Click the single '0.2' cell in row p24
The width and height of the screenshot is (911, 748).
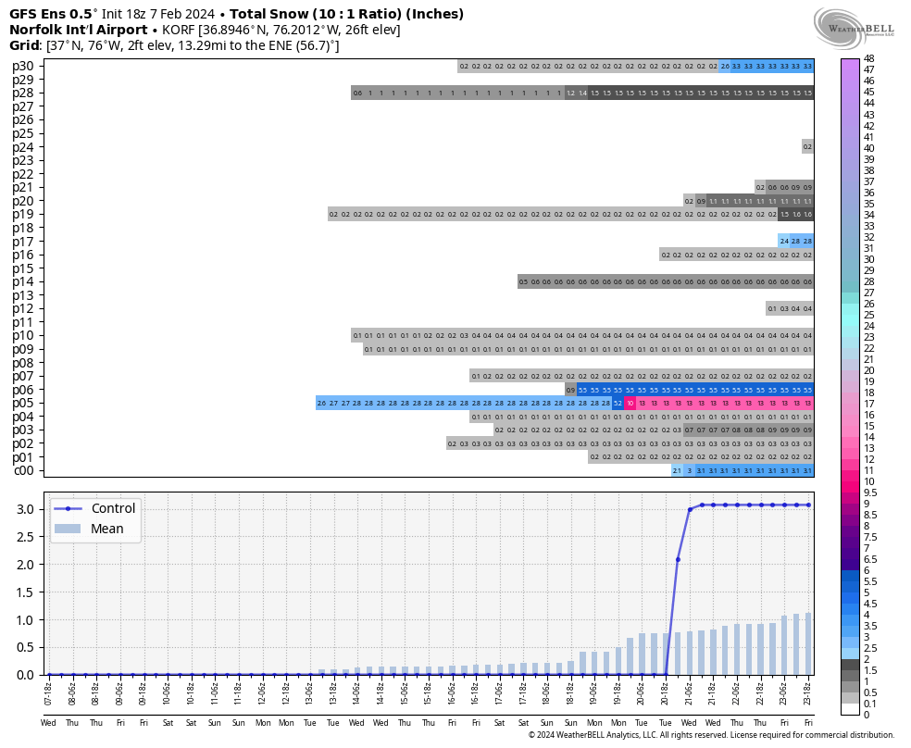[x=807, y=147]
